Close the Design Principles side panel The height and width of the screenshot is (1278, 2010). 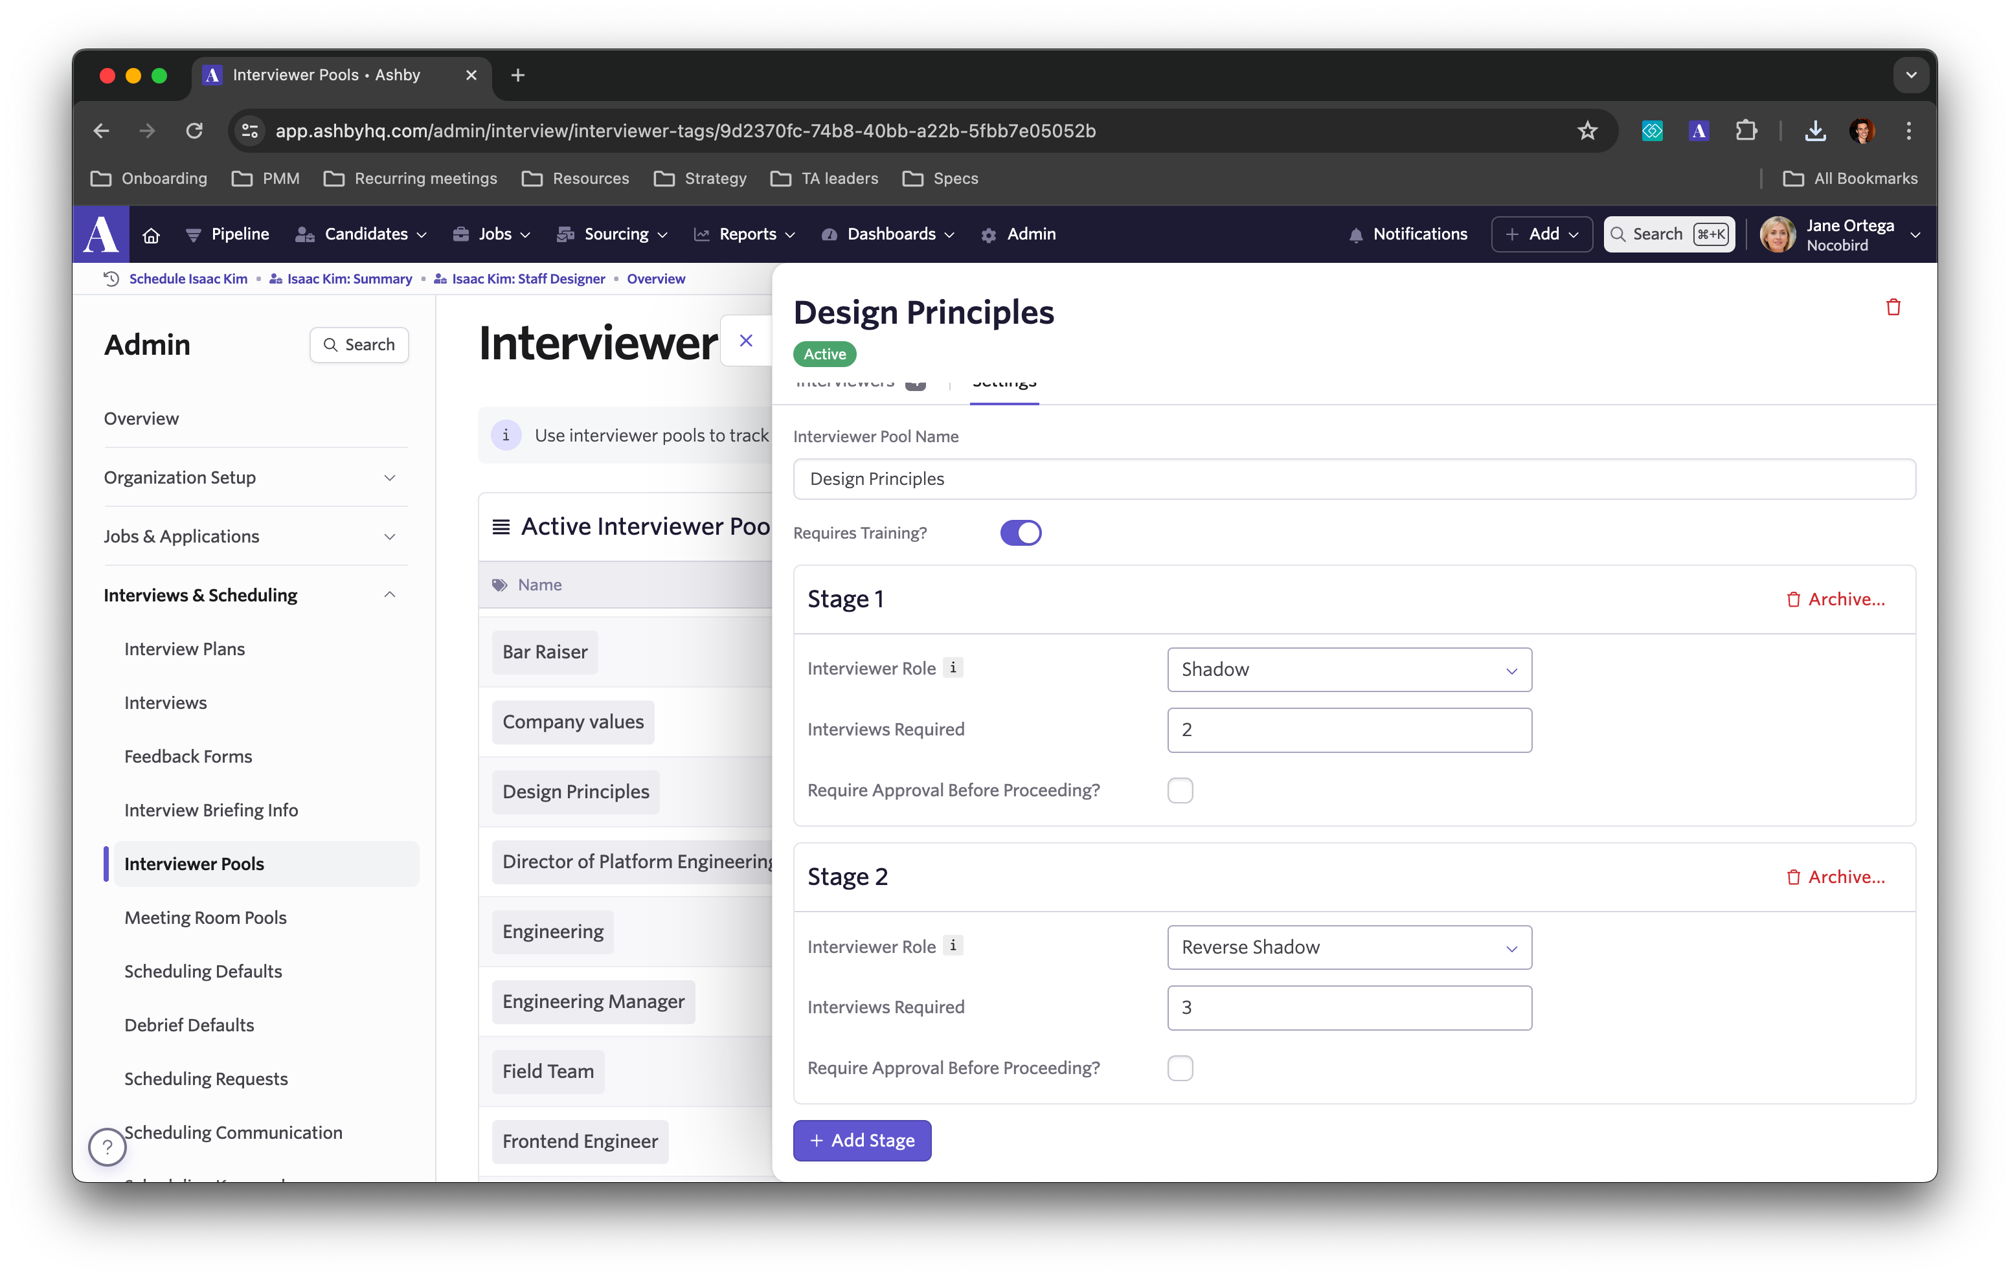tap(745, 341)
